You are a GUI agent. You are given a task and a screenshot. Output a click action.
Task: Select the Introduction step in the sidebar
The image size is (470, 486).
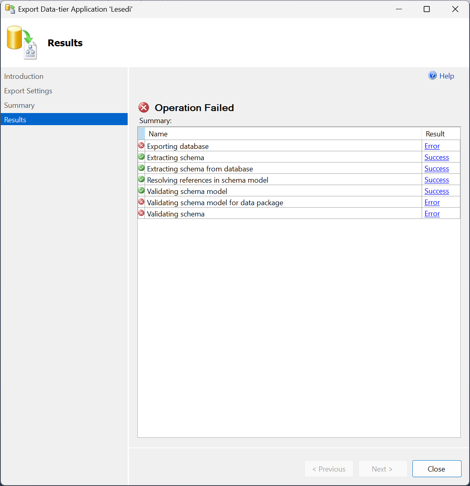tap(24, 76)
